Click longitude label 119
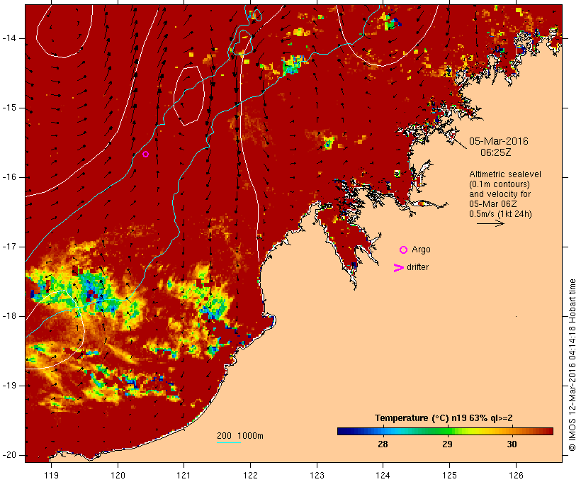581x482 pixels. pos(51,475)
